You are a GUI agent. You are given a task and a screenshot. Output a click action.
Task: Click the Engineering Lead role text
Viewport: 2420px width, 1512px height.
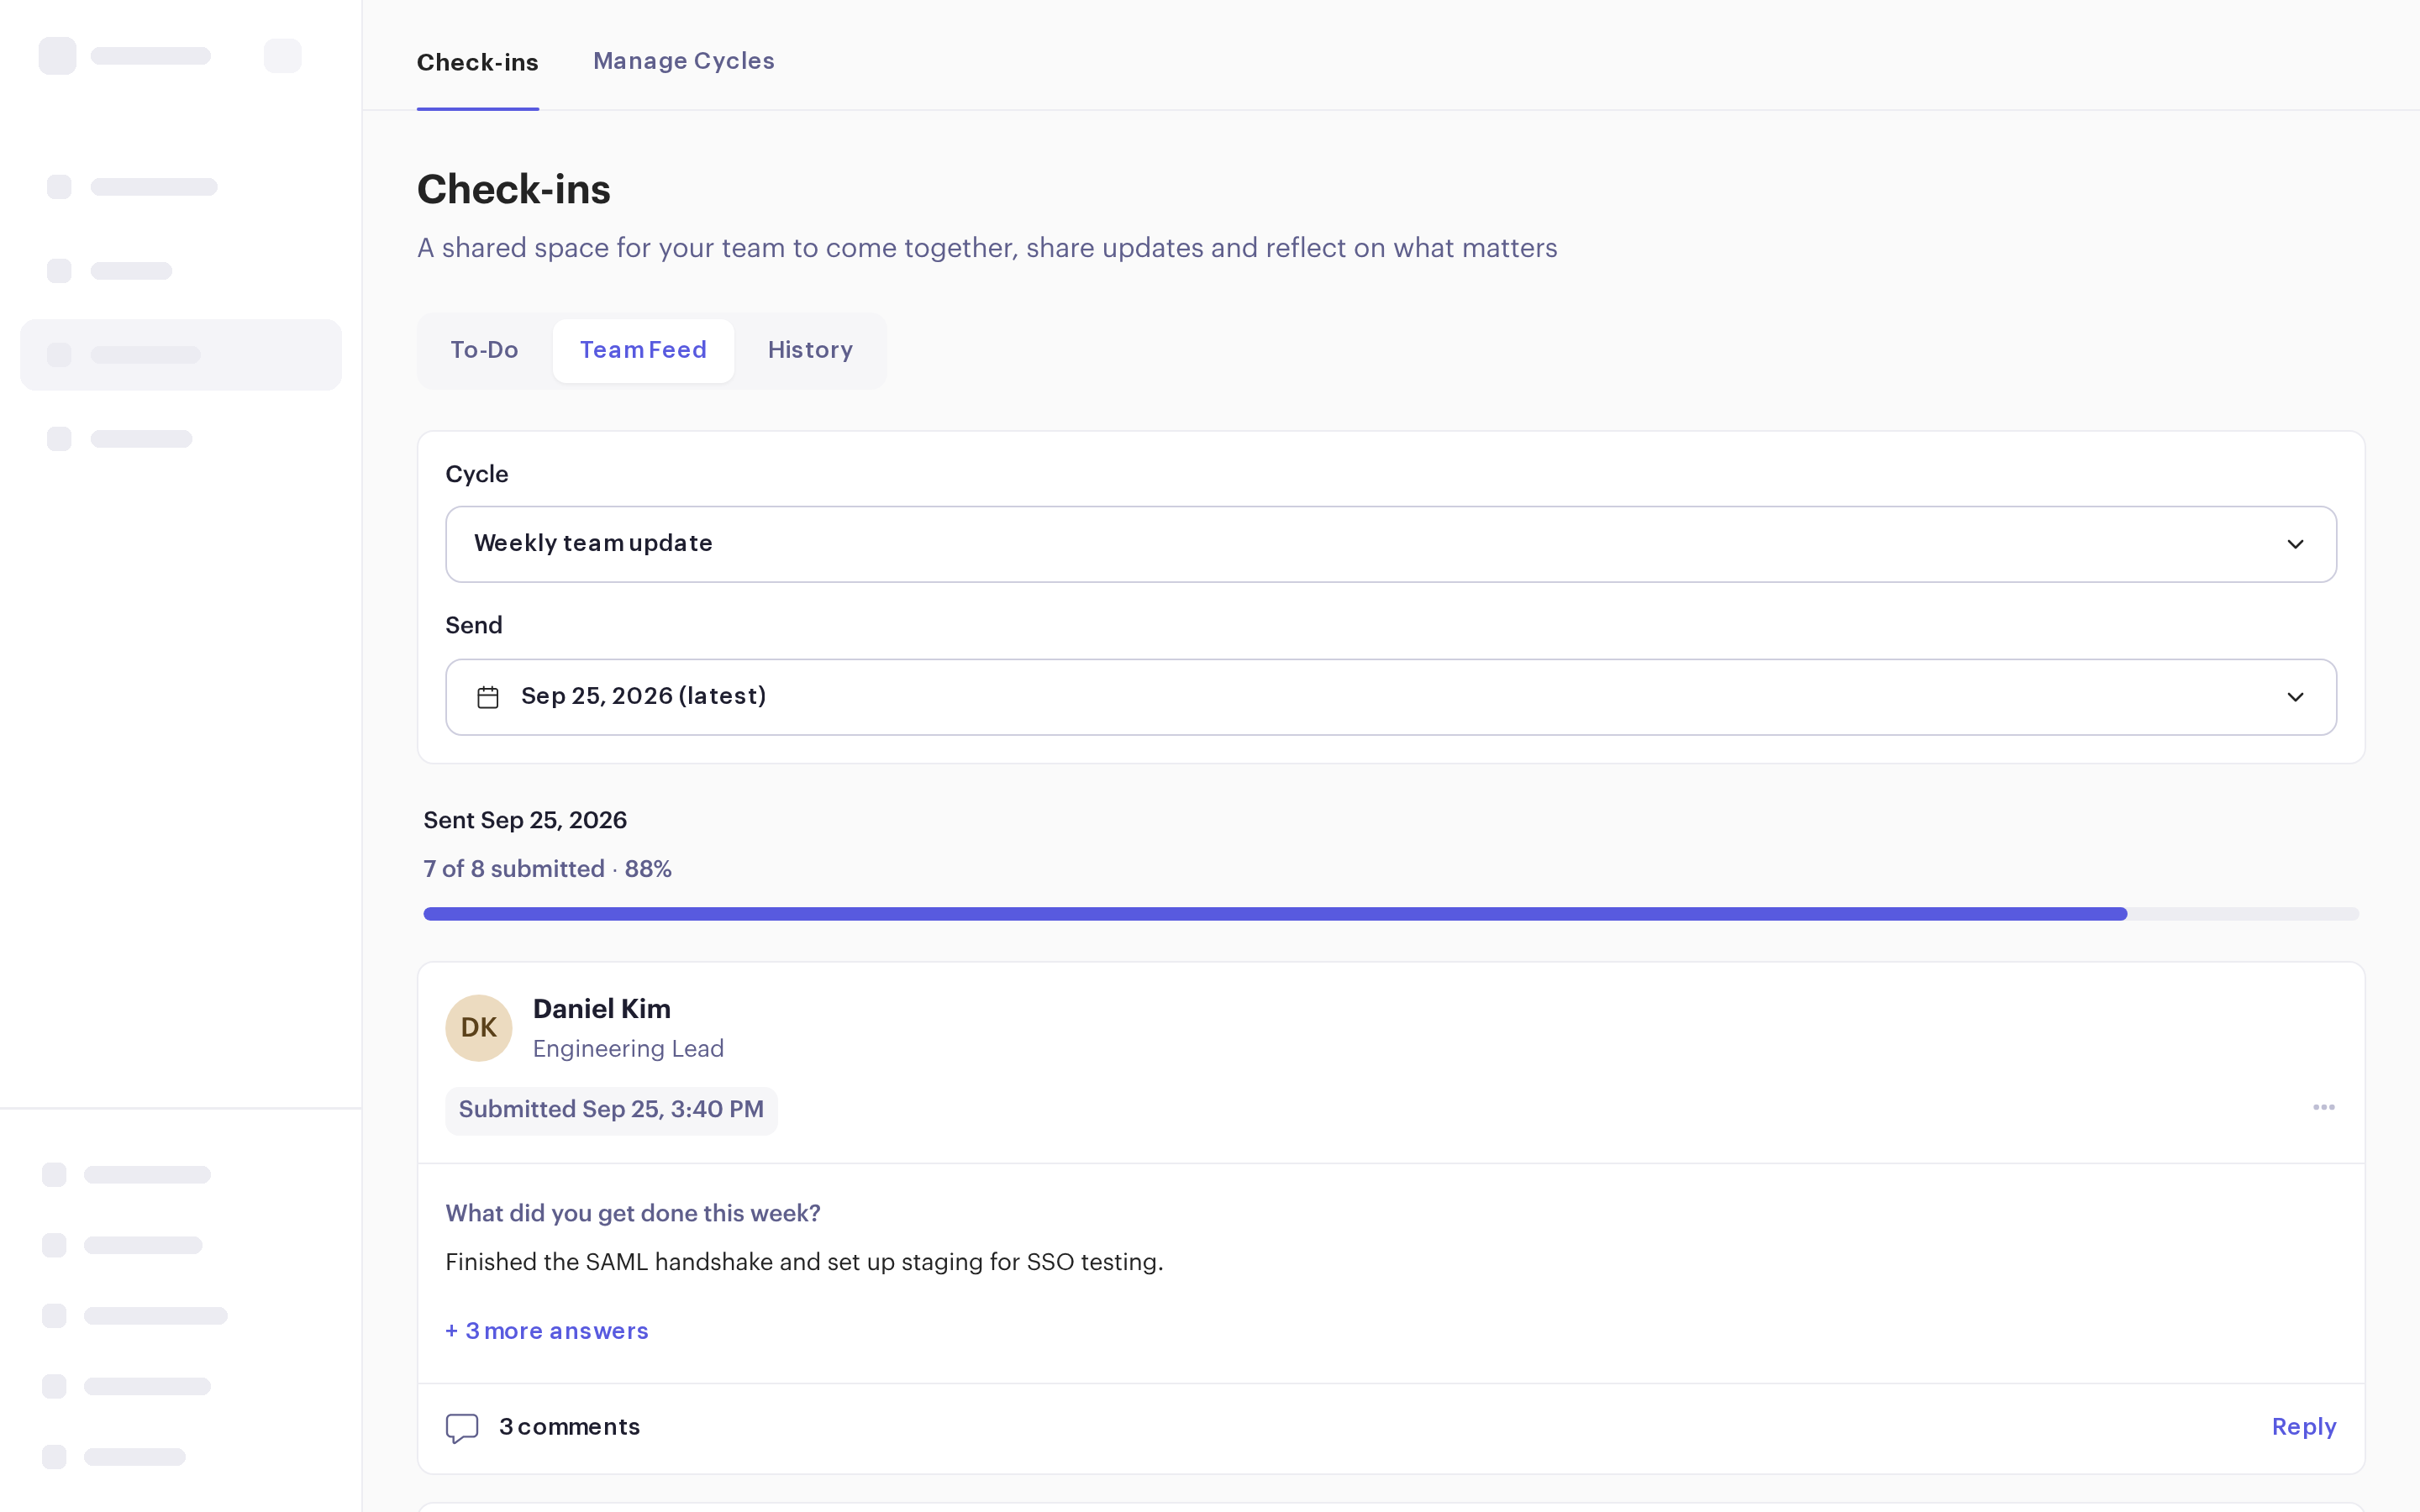pos(628,1048)
